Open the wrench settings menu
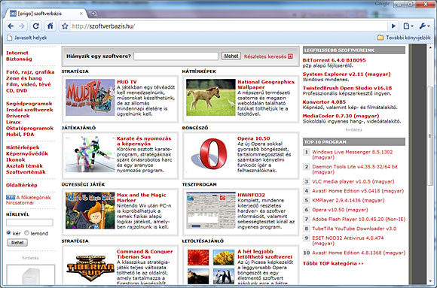 click(x=424, y=26)
